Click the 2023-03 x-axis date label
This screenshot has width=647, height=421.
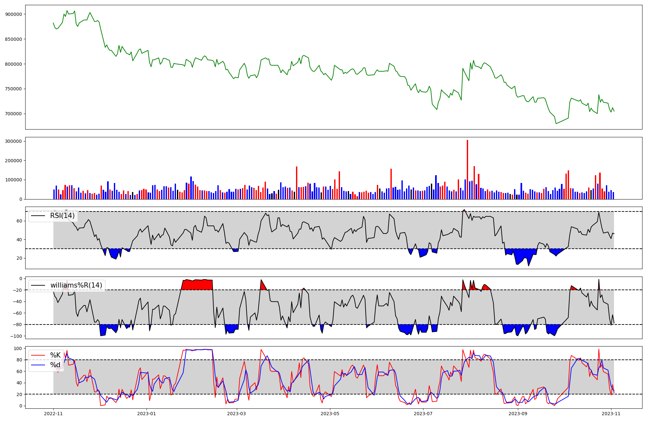(x=237, y=414)
